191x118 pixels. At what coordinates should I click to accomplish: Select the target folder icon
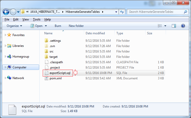click(47, 57)
